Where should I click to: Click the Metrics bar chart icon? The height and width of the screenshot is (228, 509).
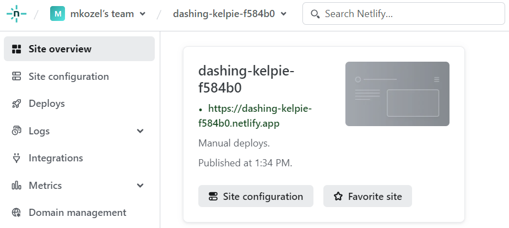click(17, 186)
